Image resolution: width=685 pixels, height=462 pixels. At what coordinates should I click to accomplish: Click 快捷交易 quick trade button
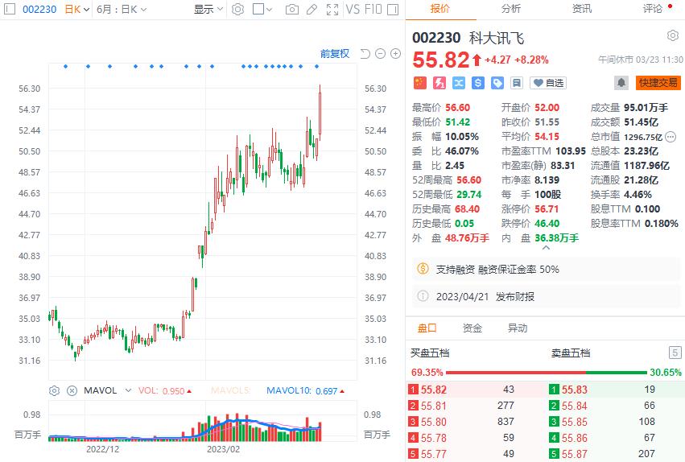(x=658, y=83)
